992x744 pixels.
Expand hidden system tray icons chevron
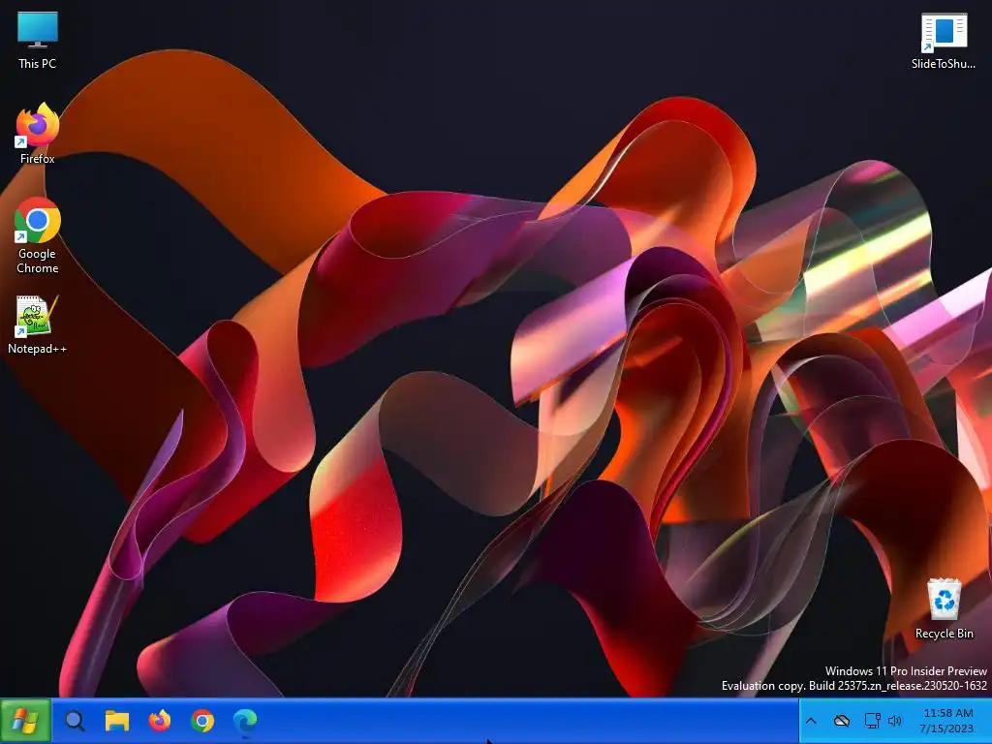pos(811,721)
